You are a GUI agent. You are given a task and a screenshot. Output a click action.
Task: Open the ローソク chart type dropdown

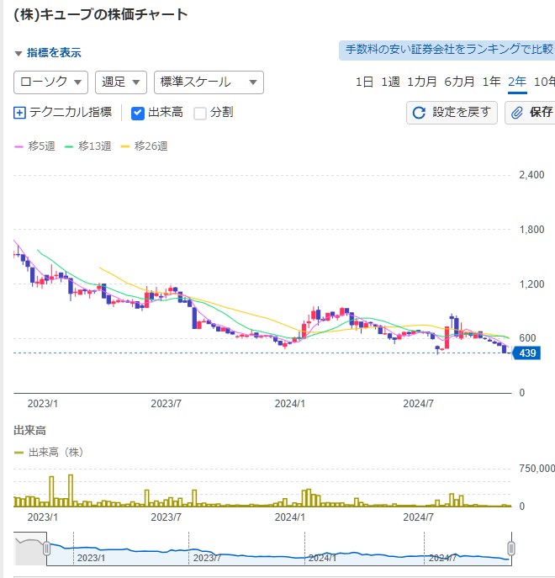point(50,82)
